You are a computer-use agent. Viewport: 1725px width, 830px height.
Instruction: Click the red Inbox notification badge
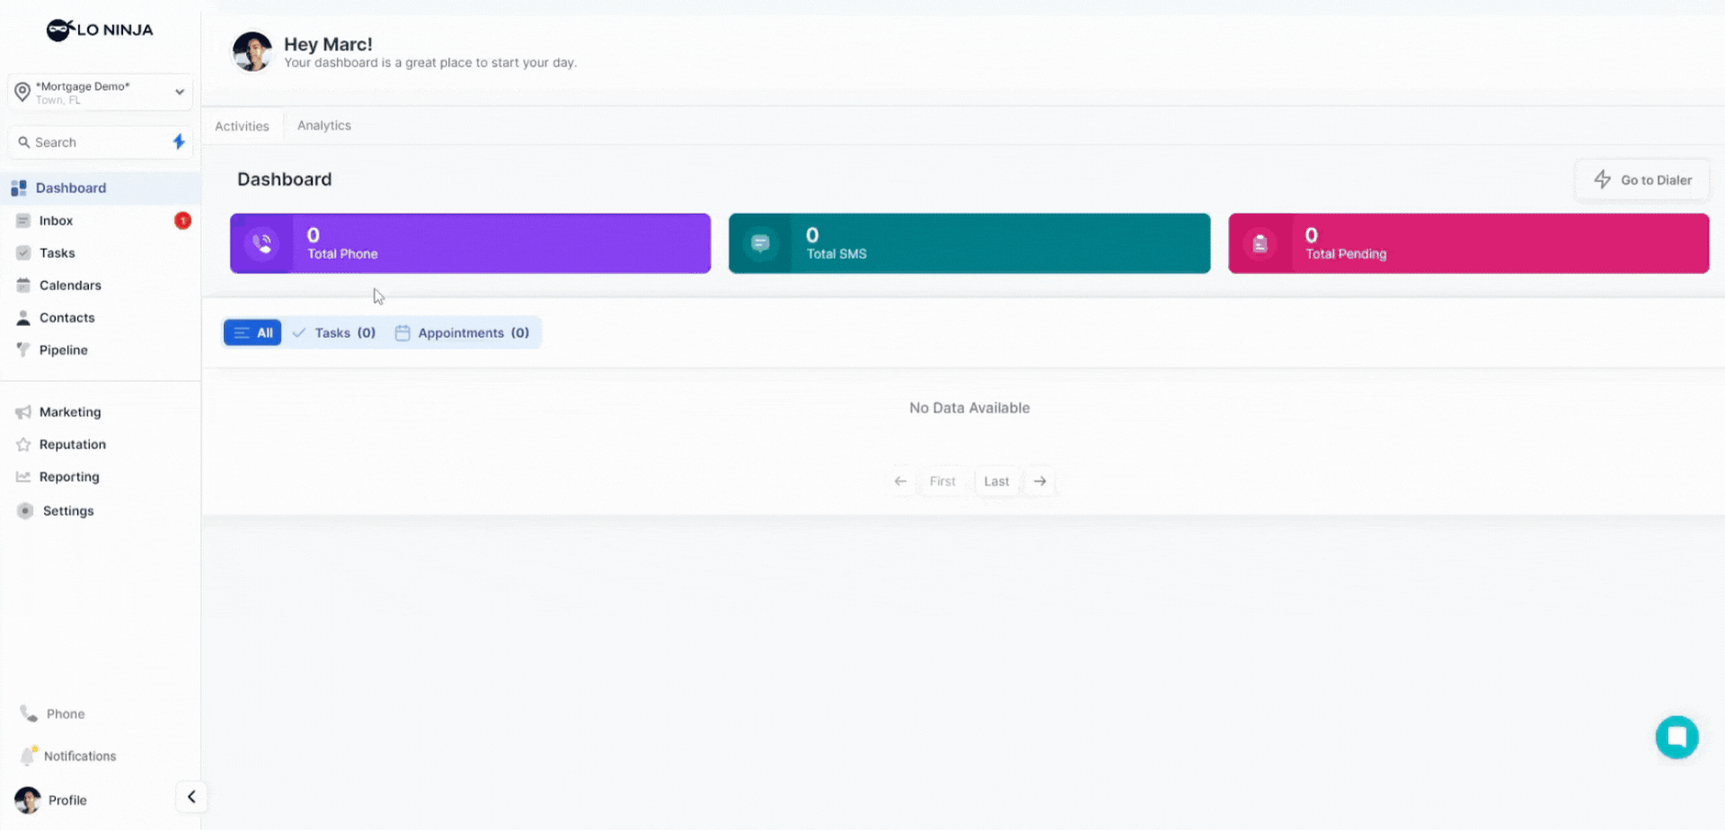[182, 220]
